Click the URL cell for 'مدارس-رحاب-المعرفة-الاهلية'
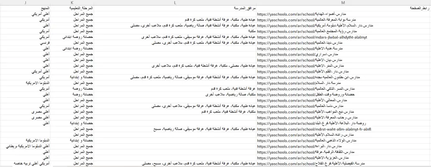The height and width of the screenshot is (167, 431). [344, 118]
